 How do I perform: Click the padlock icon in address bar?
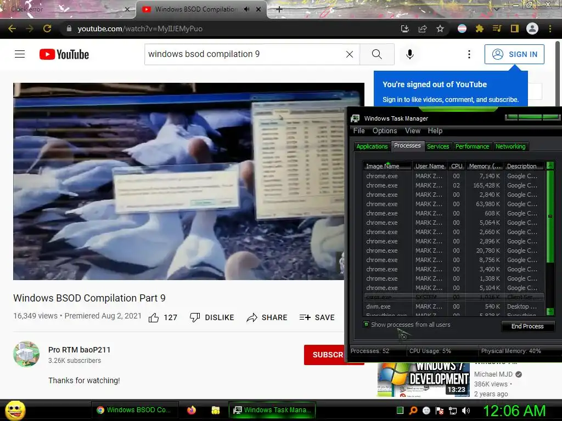tap(69, 29)
